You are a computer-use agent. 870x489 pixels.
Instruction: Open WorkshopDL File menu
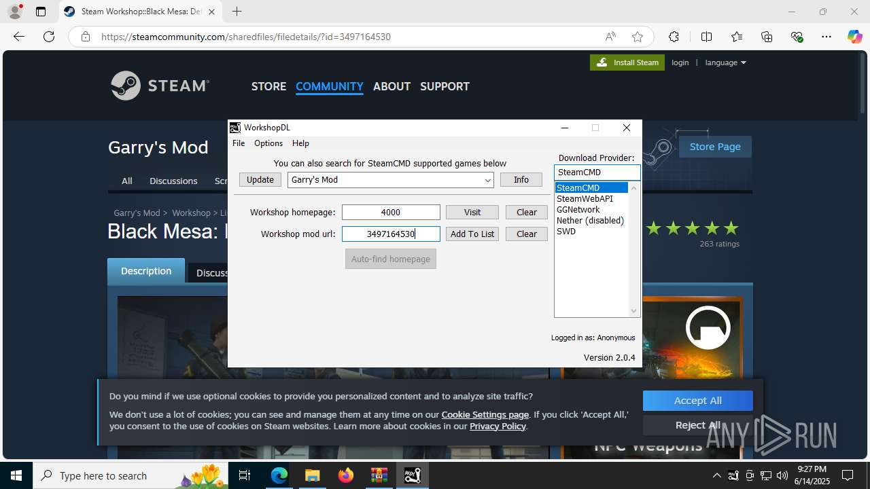pos(239,143)
